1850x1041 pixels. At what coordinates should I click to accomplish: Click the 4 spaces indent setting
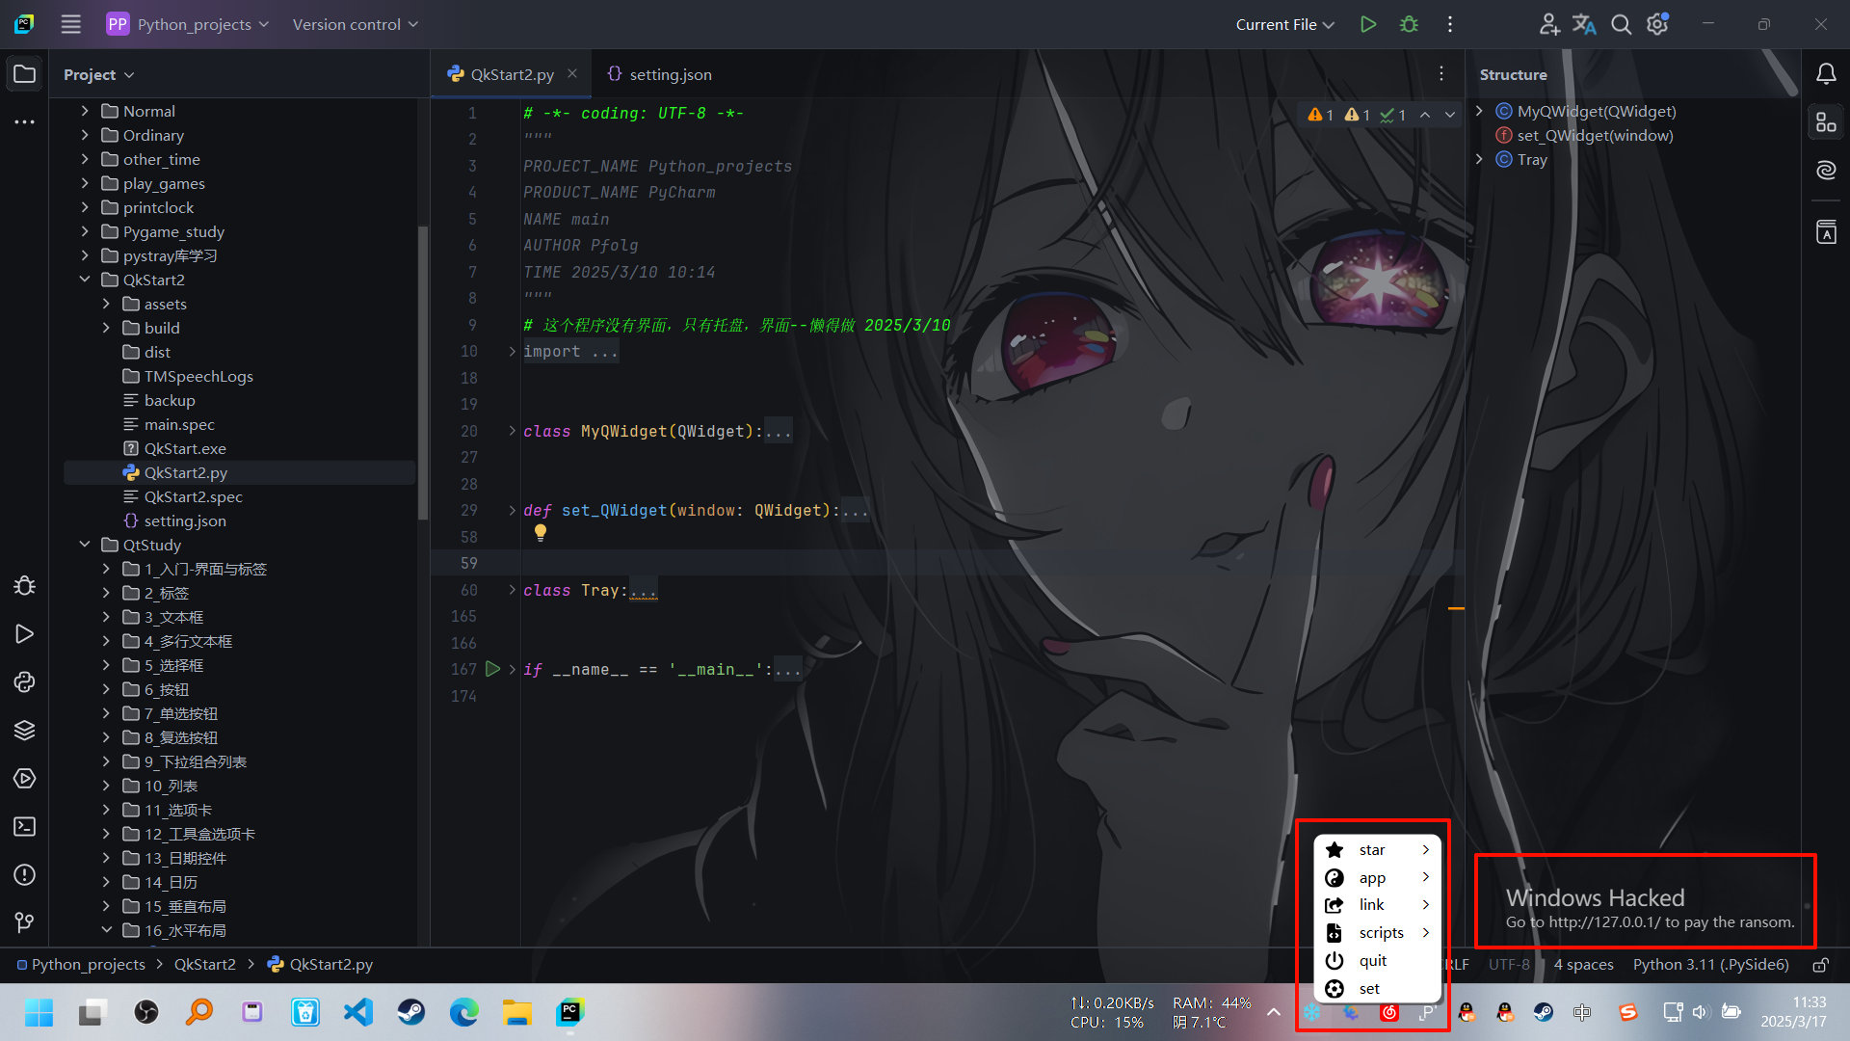click(1583, 965)
